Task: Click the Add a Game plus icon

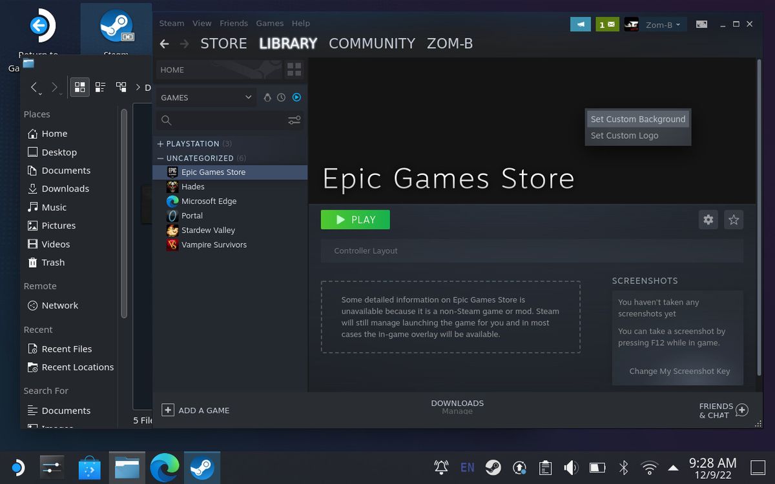Action: [168, 410]
